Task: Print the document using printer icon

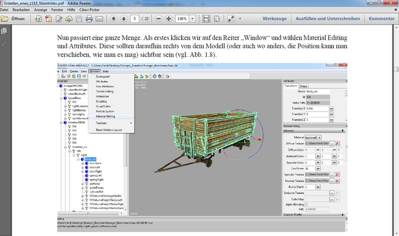Action: tap(89, 19)
